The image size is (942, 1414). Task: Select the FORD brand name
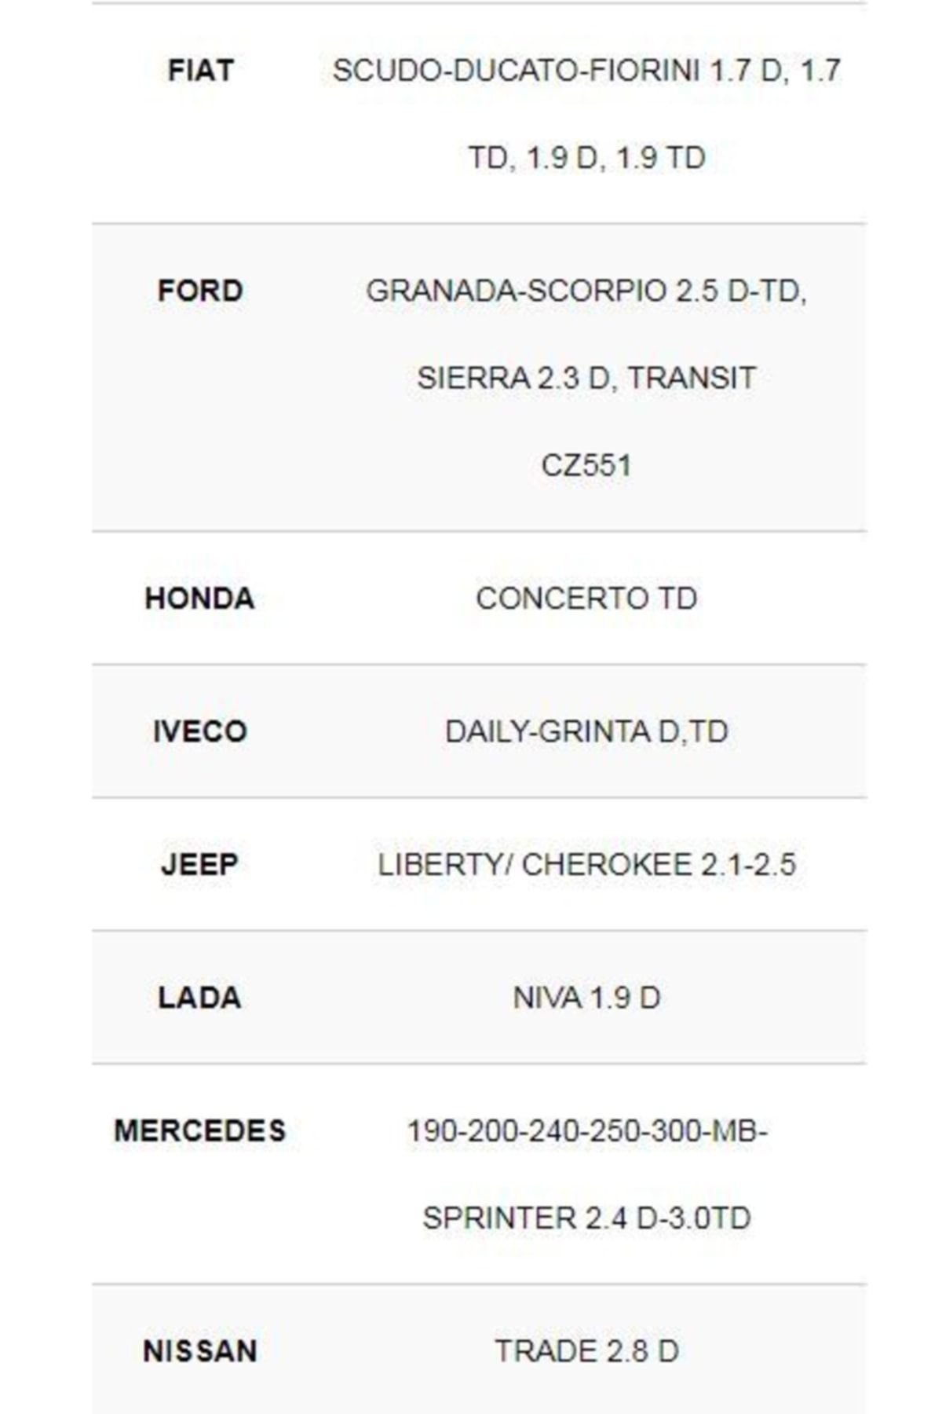point(200,291)
